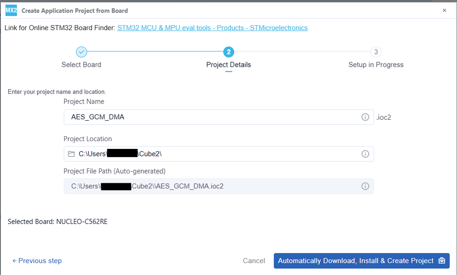Select the 'Select Board' step label
This screenshot has height=275, width=457.
81,64
